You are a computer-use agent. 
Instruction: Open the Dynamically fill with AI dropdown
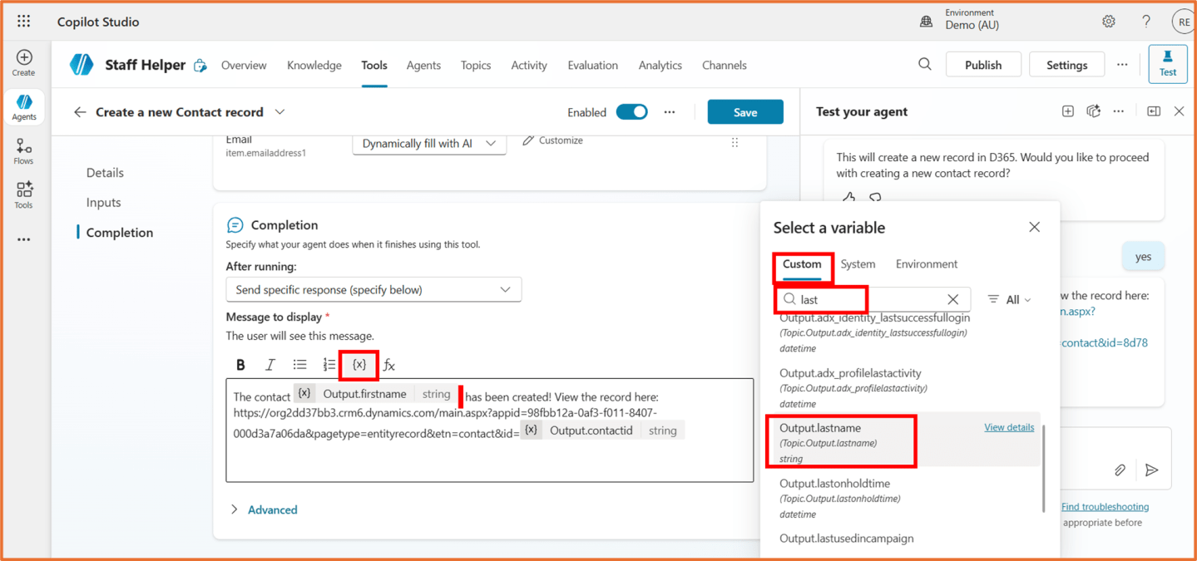(x=428, y=144)
